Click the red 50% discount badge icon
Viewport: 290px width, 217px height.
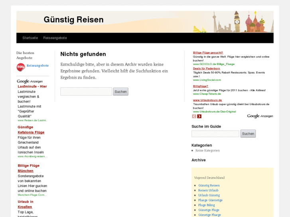21,67
